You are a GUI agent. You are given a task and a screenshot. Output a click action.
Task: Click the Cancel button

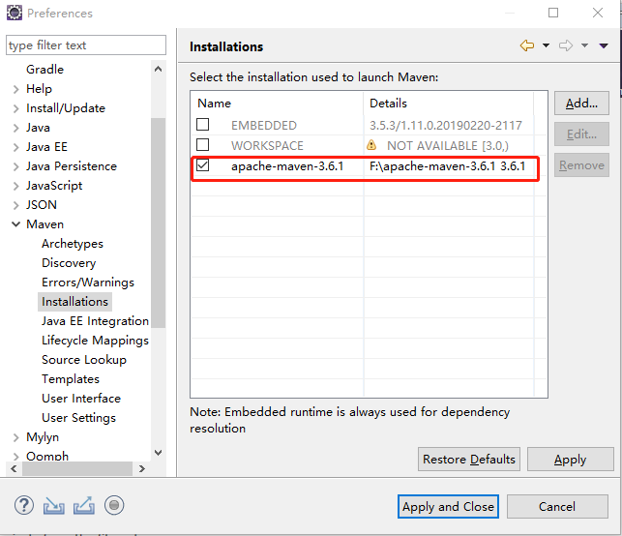(557, 507)
